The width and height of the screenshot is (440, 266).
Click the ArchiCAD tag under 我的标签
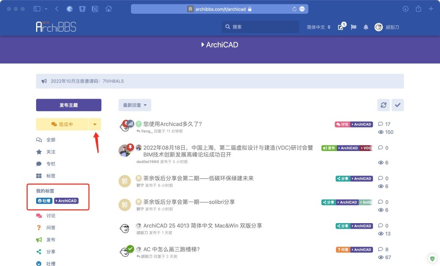67,201
